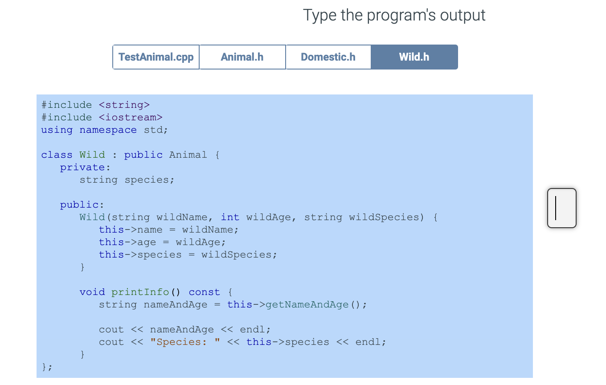
Task: Click the output answer input box
Action: (561, 208)
